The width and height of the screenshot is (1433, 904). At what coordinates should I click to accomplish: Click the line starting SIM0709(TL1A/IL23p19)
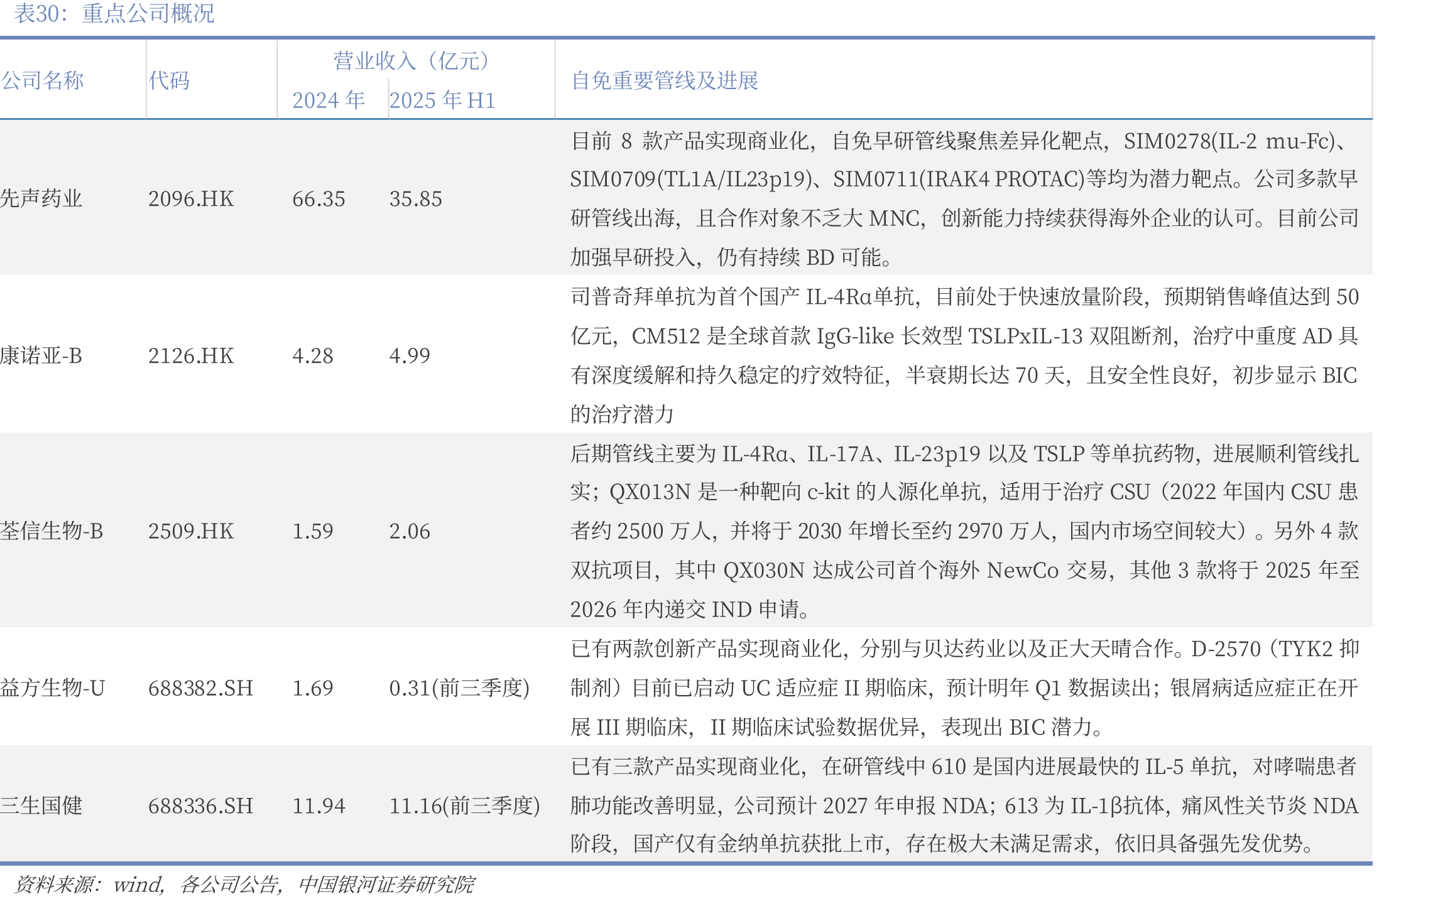pyautogui.click(x=964, y=179)
